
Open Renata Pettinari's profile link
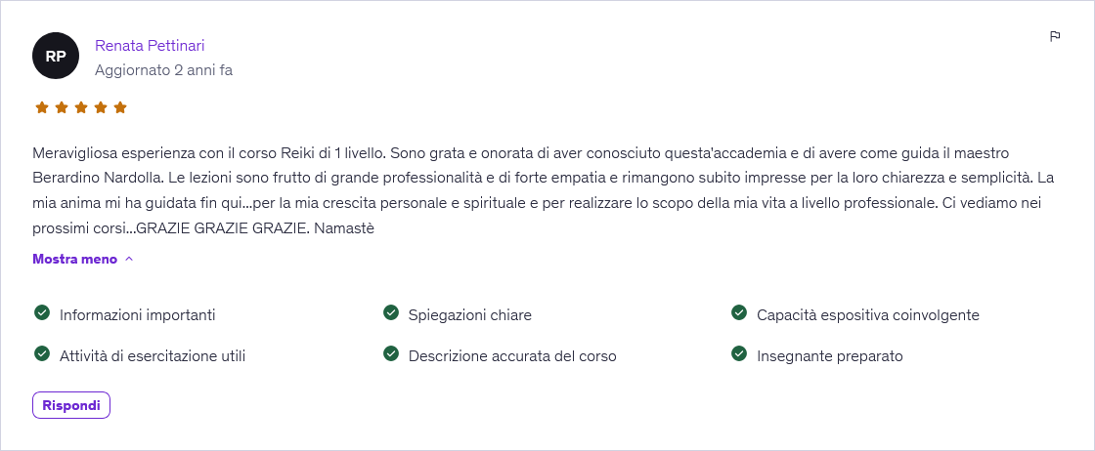point(150,45)
